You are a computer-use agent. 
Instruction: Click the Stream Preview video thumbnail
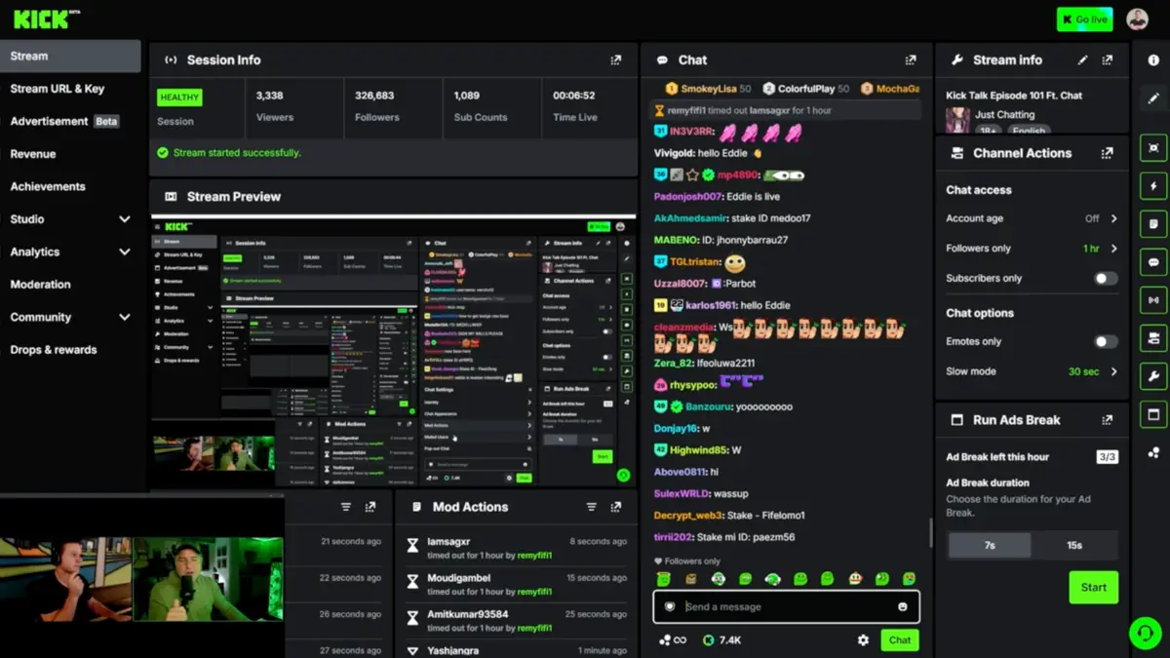[x=393, y=352]
